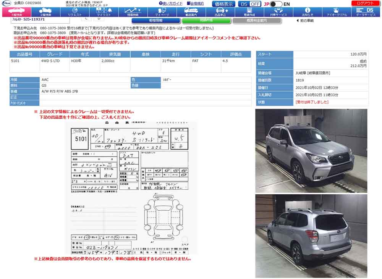Screen dimensions: 382x279
Task: Click the auction number 1819
Action: click(x=299, y=80)
